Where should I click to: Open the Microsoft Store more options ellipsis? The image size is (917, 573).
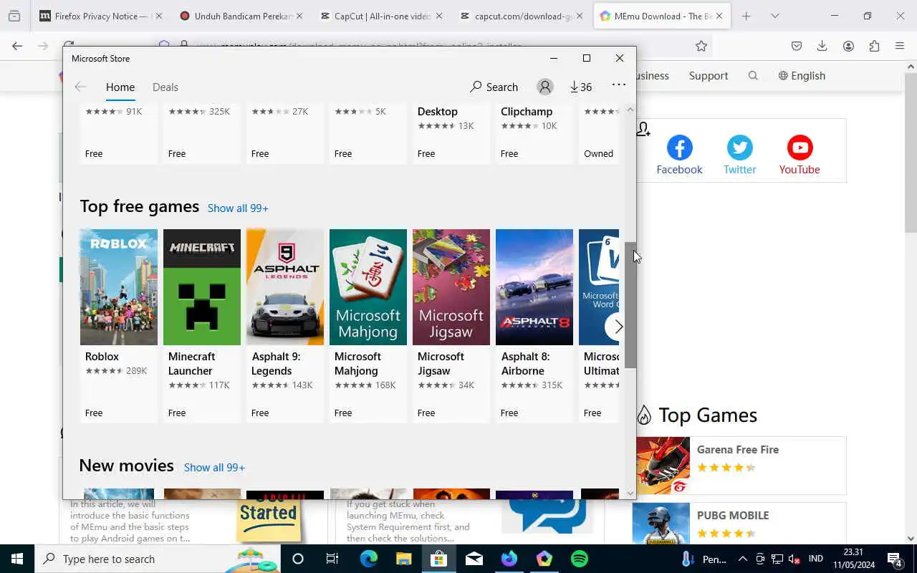point(619,85)
